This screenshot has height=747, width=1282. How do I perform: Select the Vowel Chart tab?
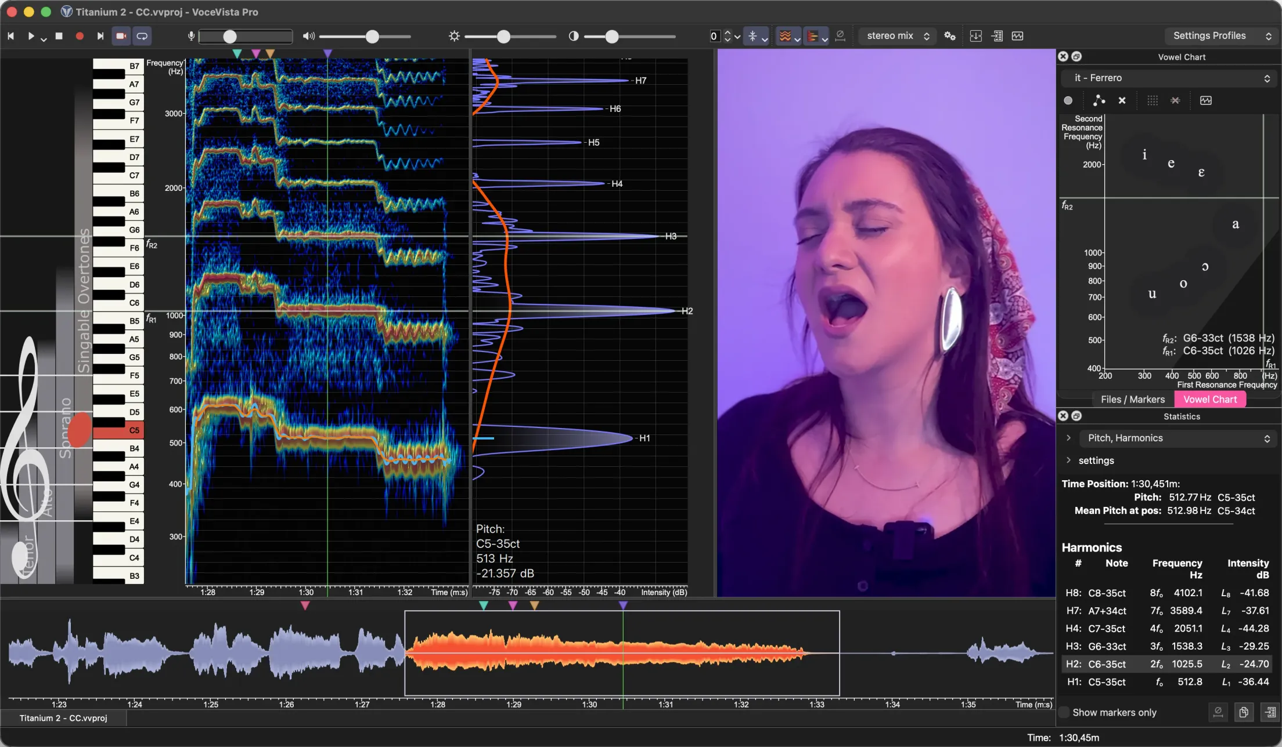point(1210,399)
